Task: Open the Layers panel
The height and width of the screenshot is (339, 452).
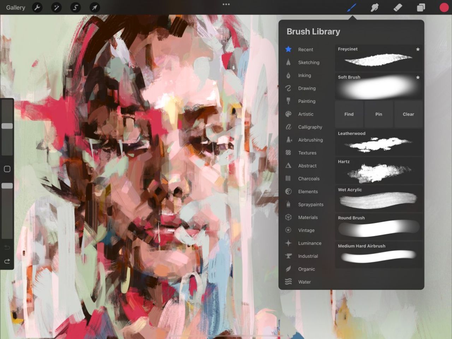Action: coord(421,7)
